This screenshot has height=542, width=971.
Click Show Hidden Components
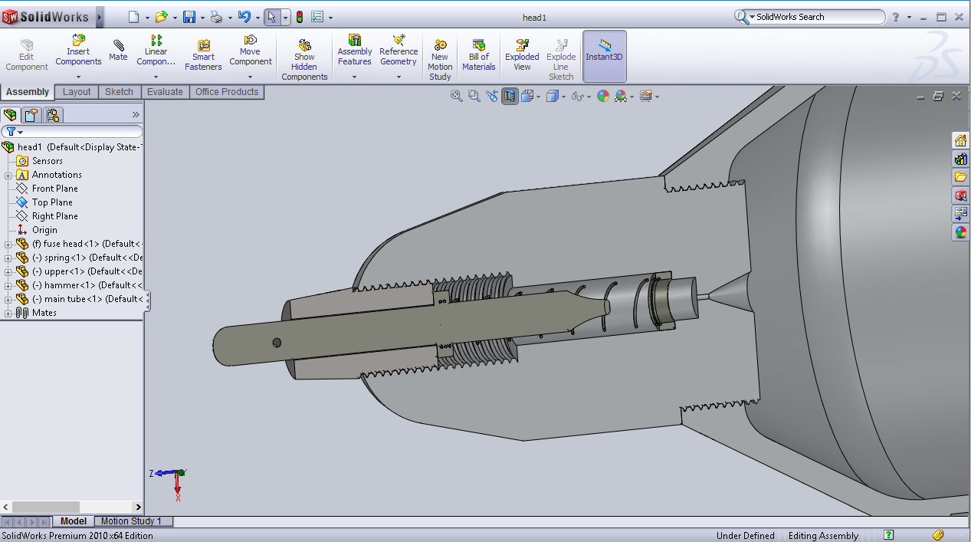[x=304, y=60]
